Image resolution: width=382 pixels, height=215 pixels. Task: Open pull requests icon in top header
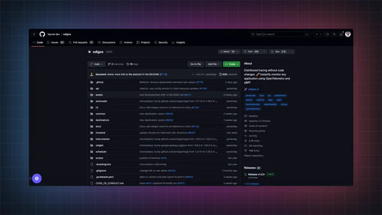[334, 34]
